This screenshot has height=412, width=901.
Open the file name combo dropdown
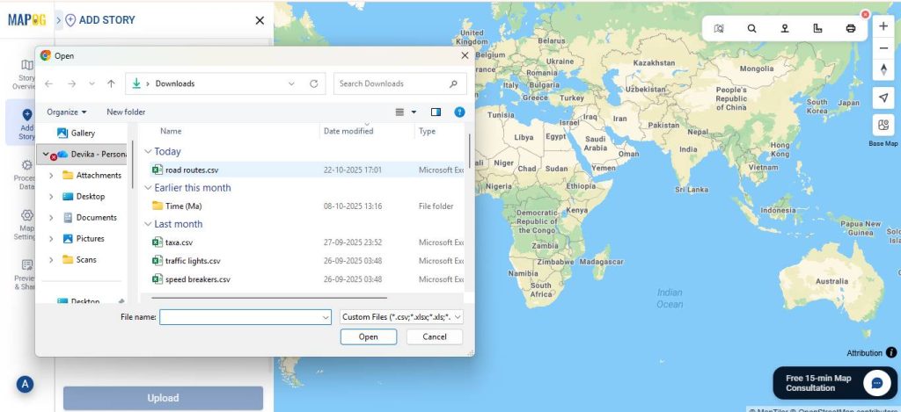[x=326, y=317]
